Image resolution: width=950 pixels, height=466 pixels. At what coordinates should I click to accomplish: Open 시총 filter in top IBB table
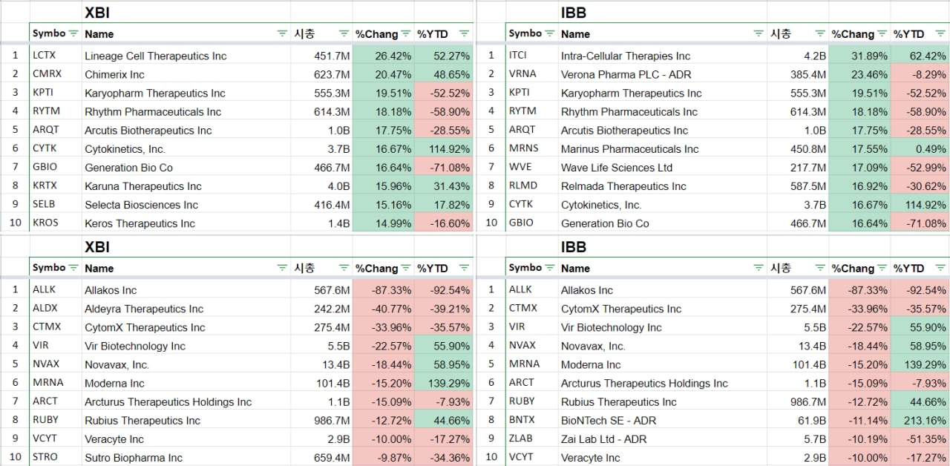tap(820, 33)
